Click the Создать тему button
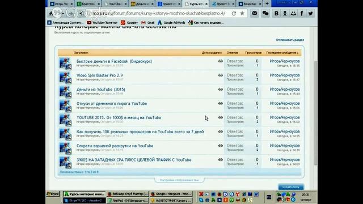This screenshot has height=204, width=363. click(291, 187)
